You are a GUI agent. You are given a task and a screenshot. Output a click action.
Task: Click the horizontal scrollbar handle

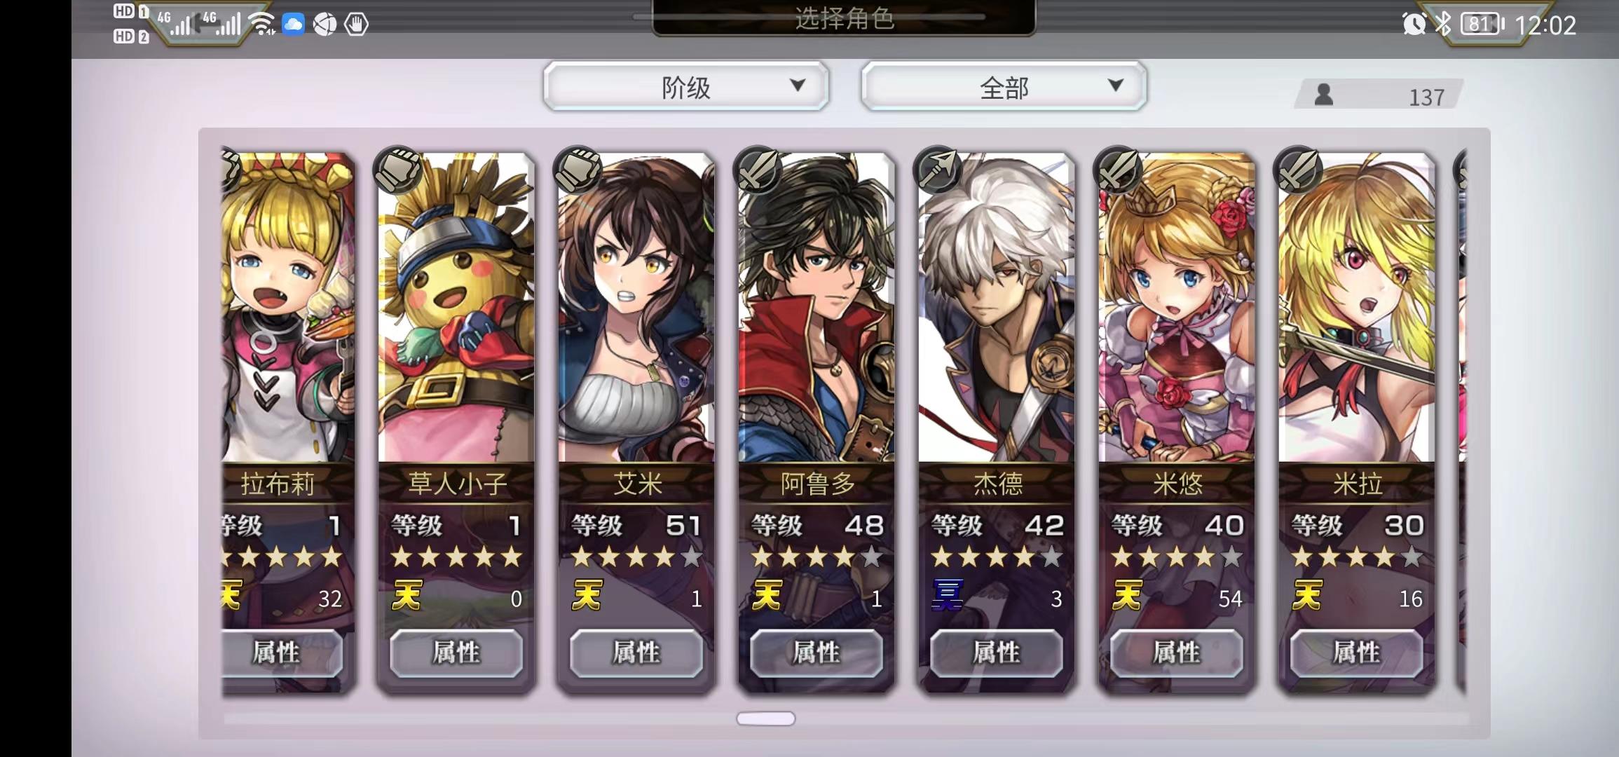coord(766,718)
